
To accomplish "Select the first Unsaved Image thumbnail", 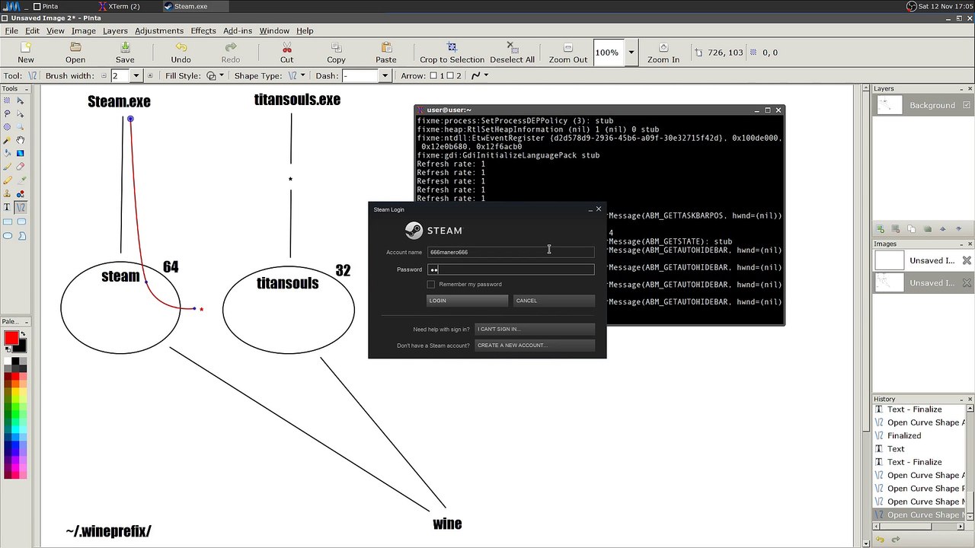I will tap(889, 260).
